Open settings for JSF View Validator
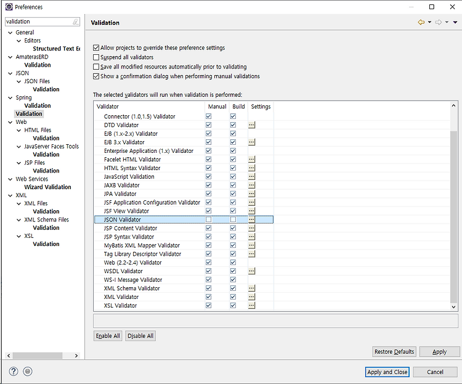462x384 pixels. 251,211
